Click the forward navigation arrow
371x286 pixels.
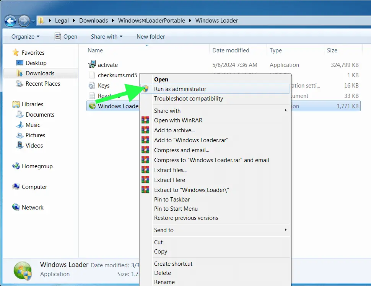(x=23, y=21)
